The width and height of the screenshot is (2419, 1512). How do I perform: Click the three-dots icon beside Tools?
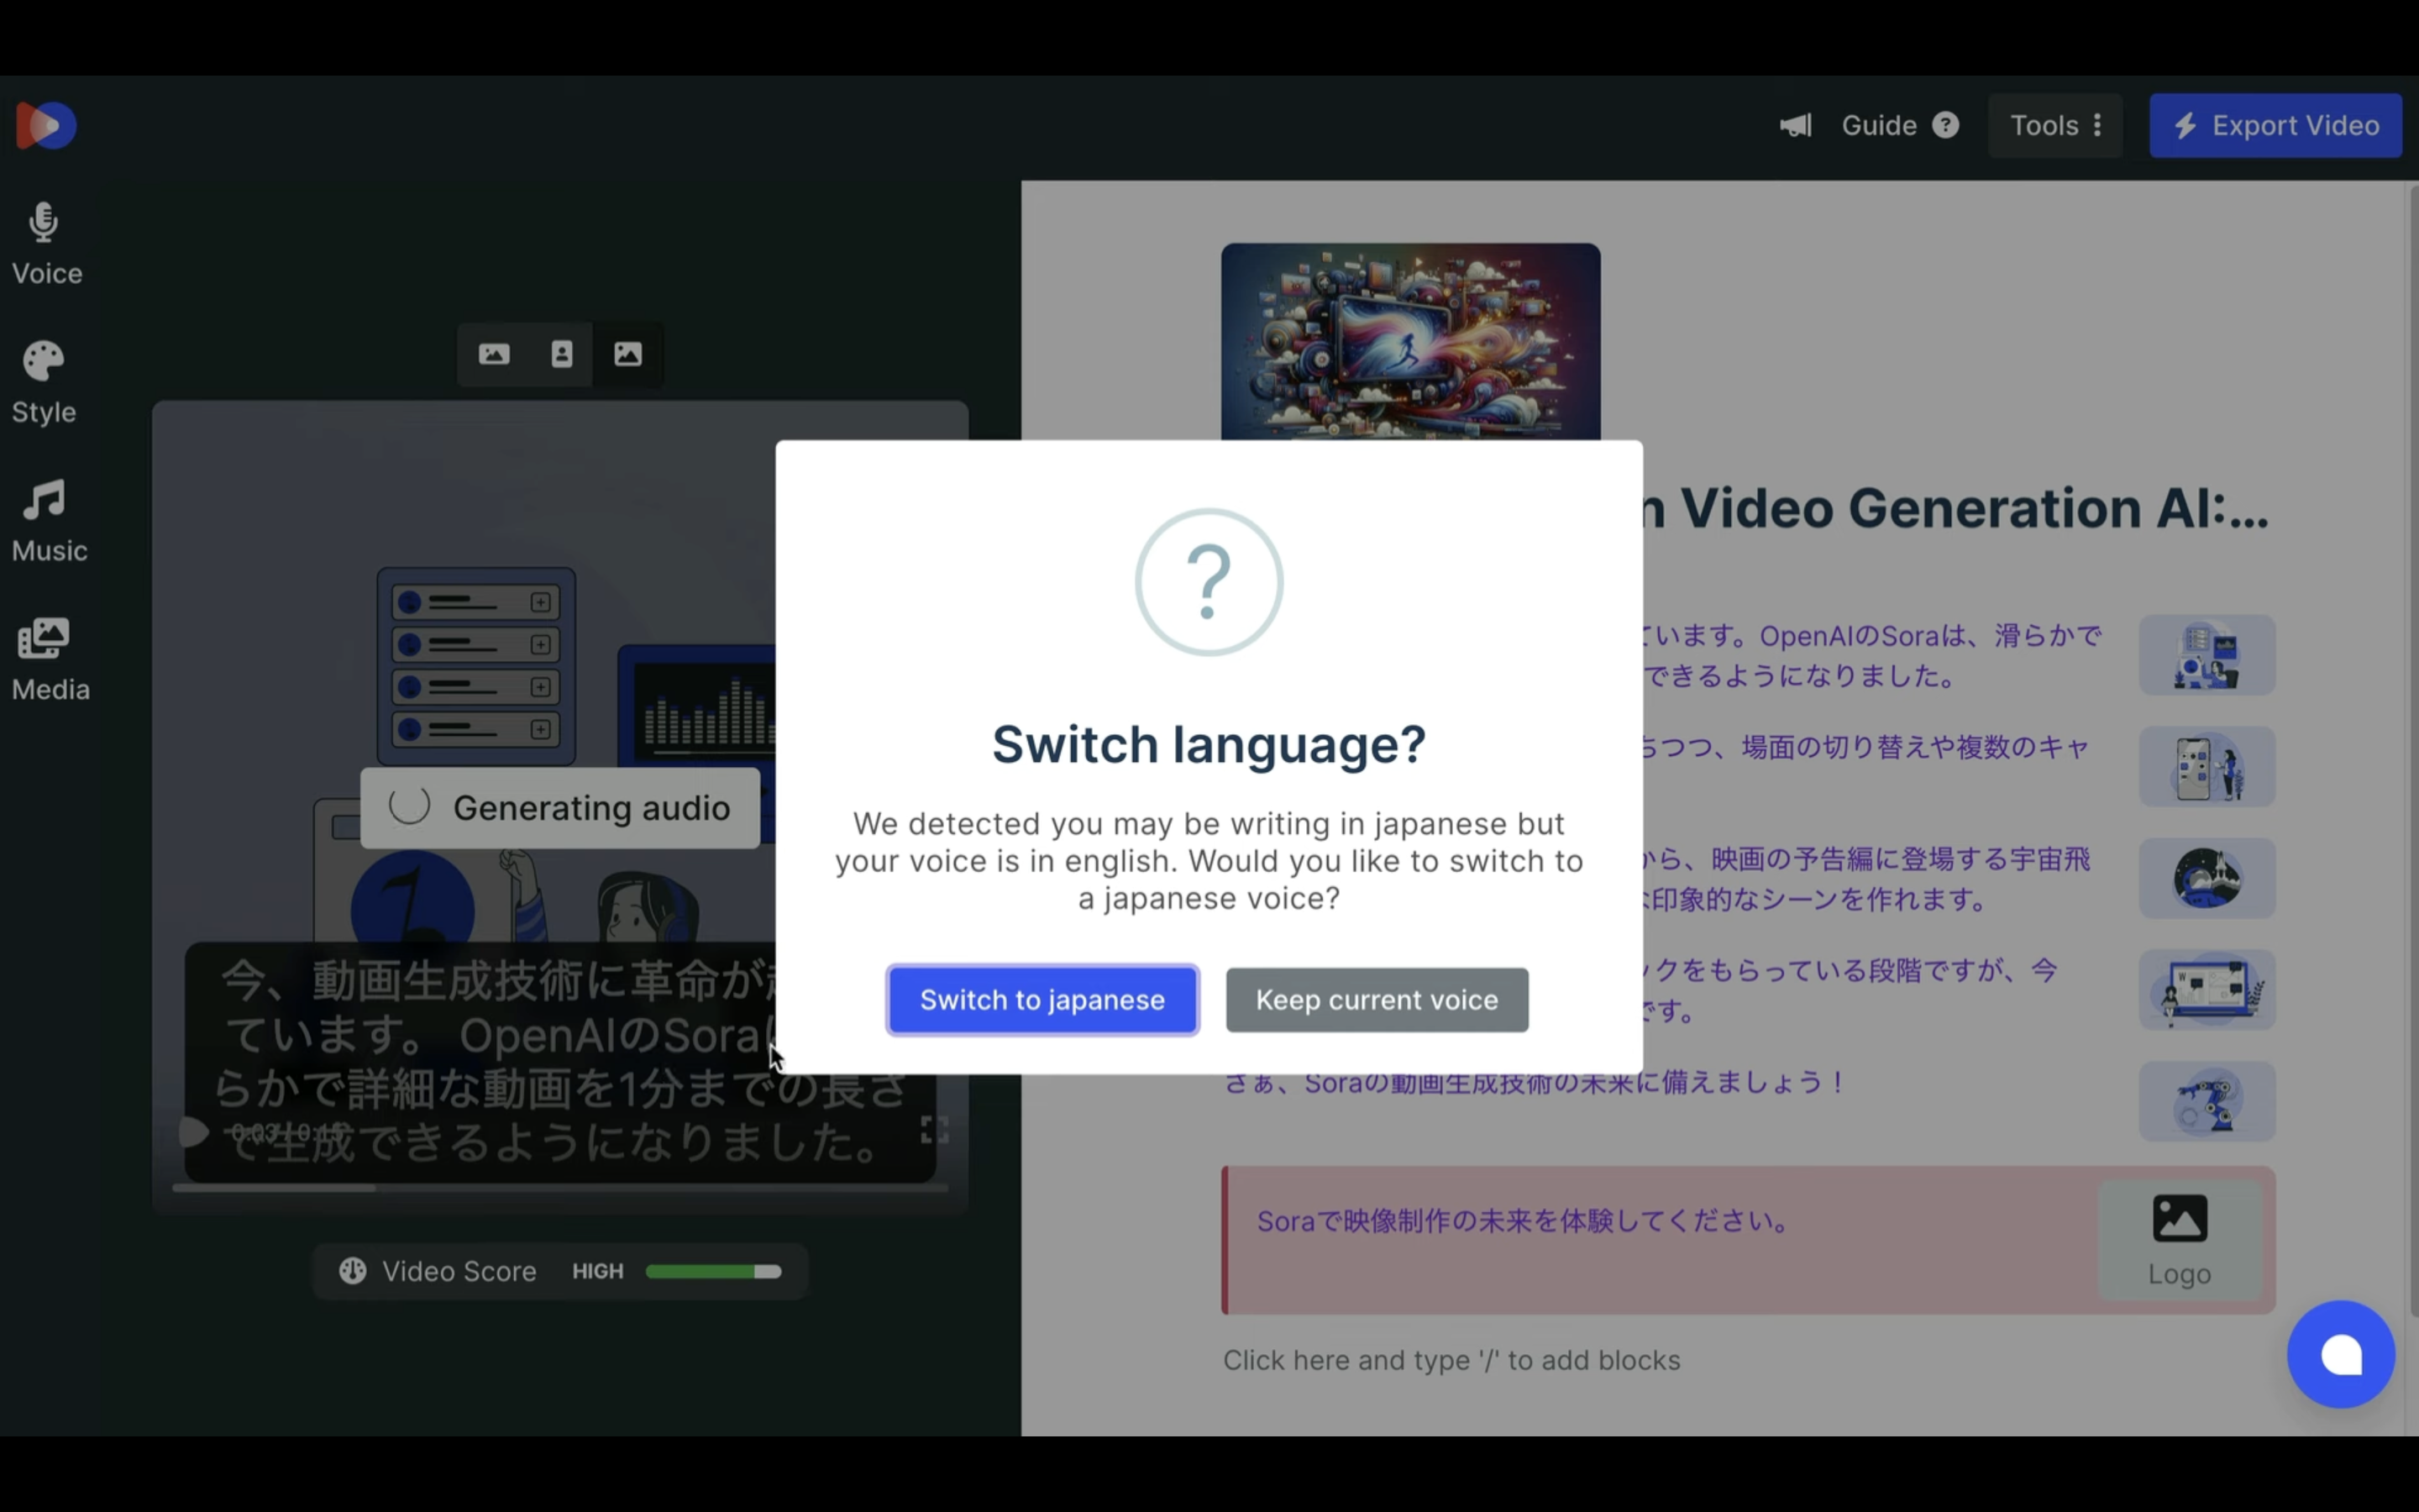click(2097, 126)
